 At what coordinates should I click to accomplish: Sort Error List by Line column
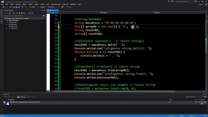click(171, 100)
